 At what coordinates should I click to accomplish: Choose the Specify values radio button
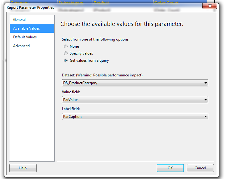(x=66, y=53)
